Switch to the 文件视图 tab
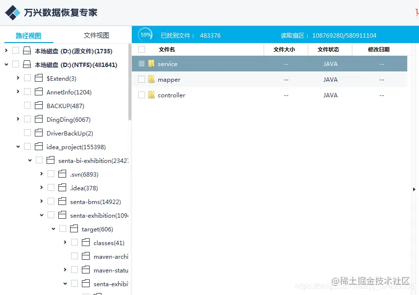419x295 pixels. point(96,35)
